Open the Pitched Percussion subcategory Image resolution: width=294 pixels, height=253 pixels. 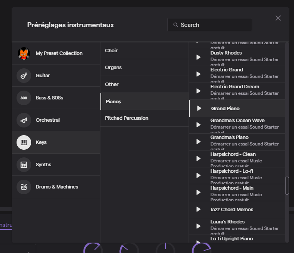pos(127,118)
